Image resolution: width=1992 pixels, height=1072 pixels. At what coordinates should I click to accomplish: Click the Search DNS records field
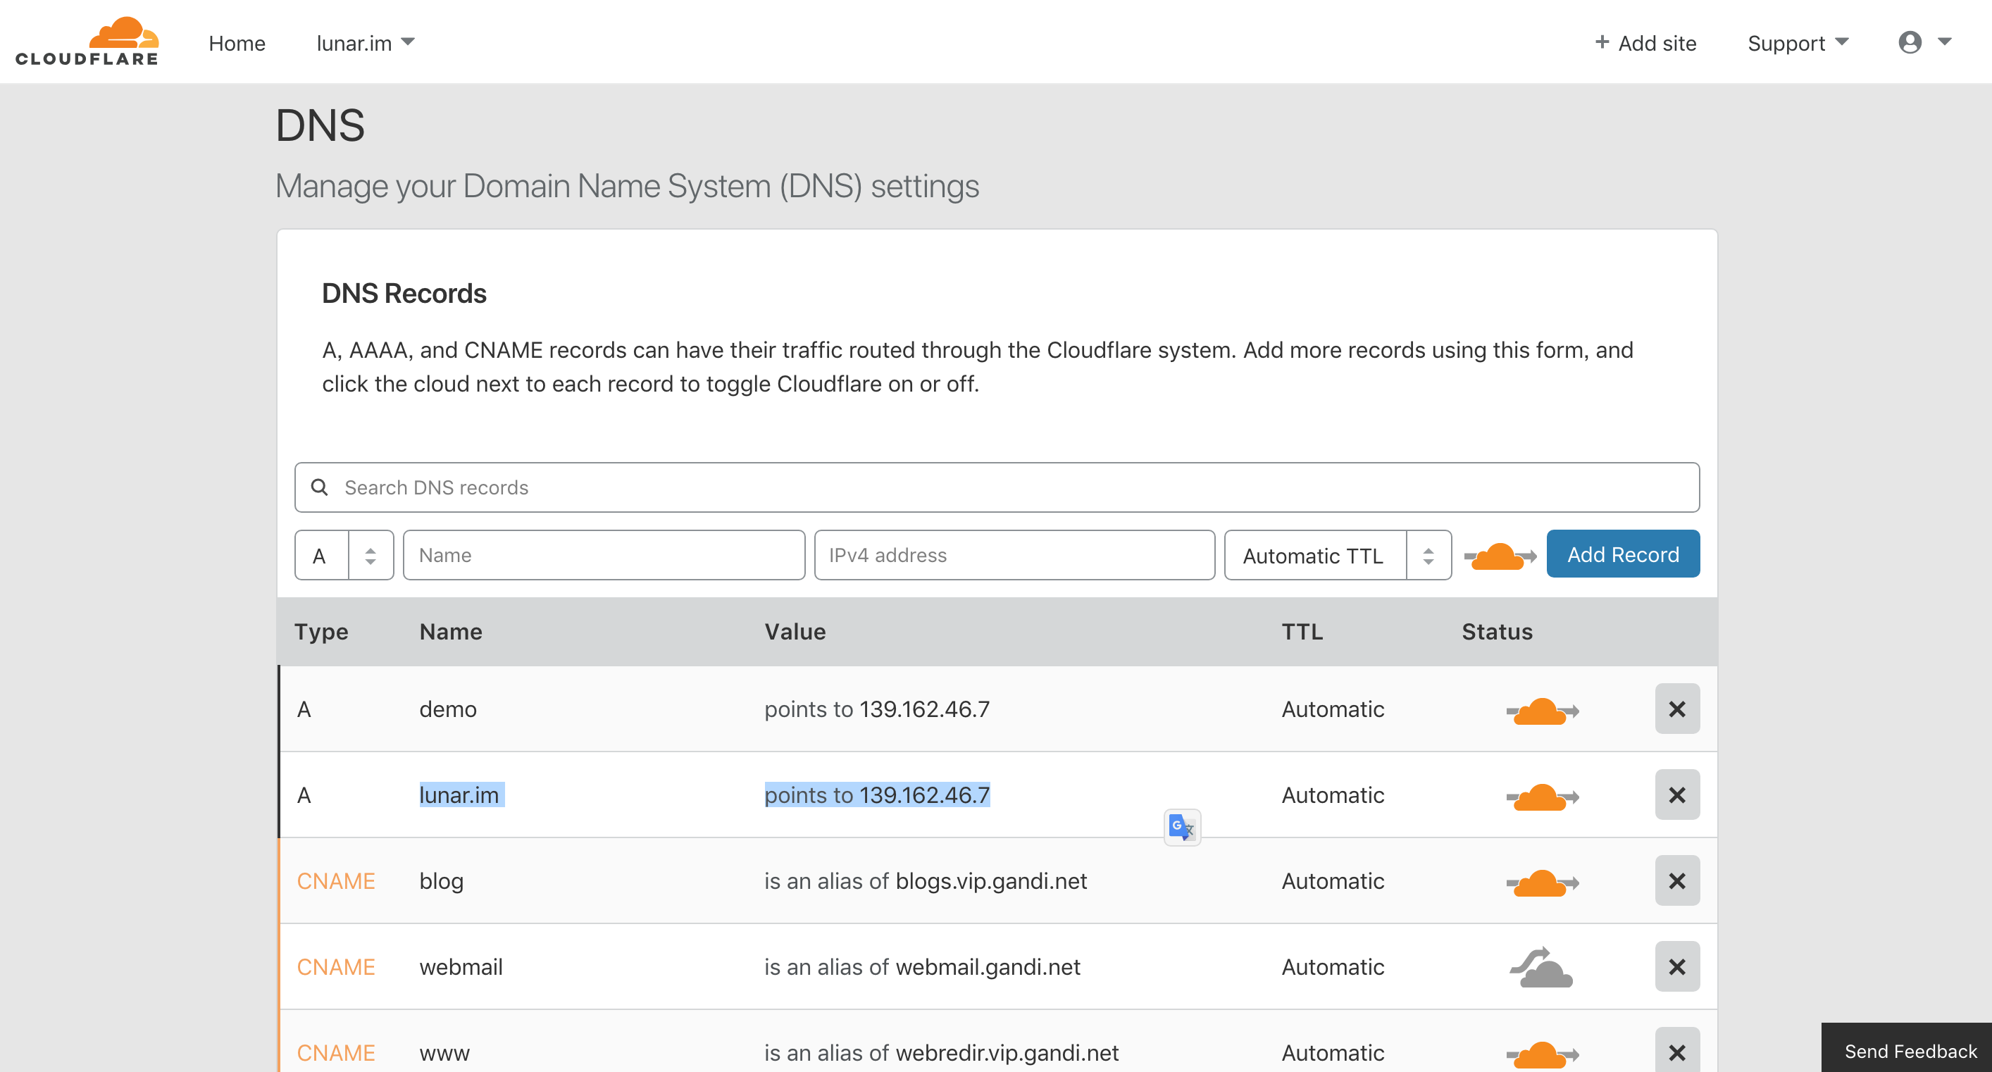pyautogui.click(x=997, y=487)
